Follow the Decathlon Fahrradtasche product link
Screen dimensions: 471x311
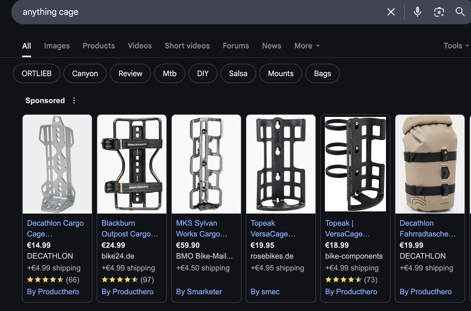coord(428,228)
